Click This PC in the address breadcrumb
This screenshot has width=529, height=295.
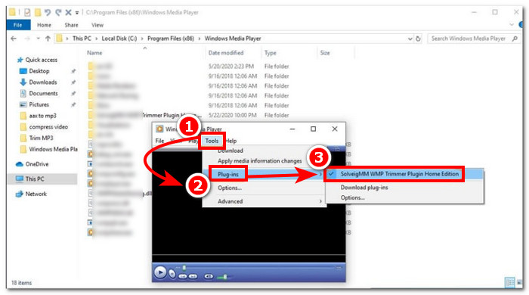click(x=82, y=39)
